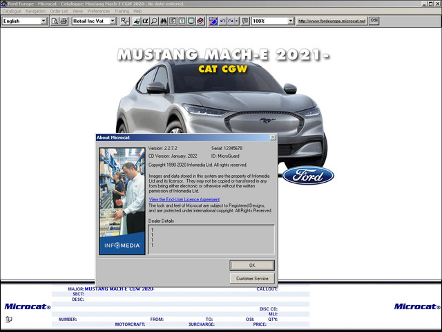
Task: Click the info panel icon beside monitor icon
Action: coord(182,21)
